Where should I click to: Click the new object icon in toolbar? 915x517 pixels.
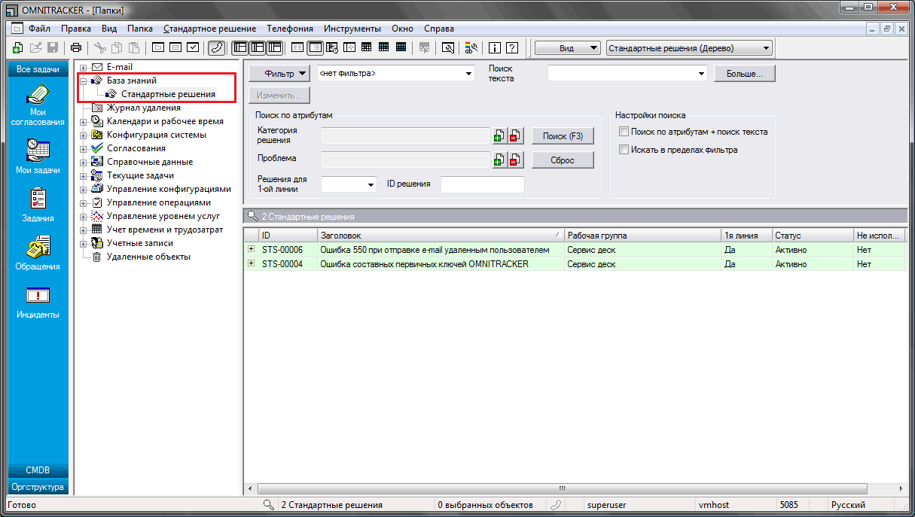(18, 48)
